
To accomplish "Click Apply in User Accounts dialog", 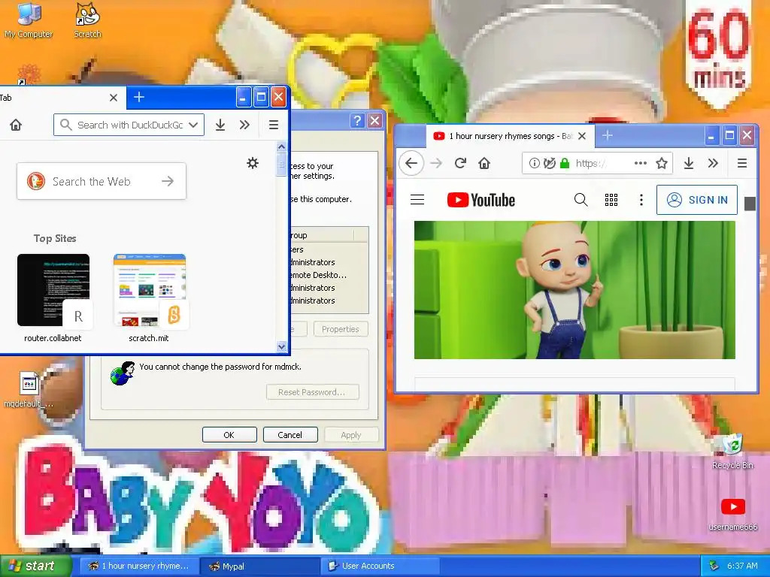I will (351, 435).
